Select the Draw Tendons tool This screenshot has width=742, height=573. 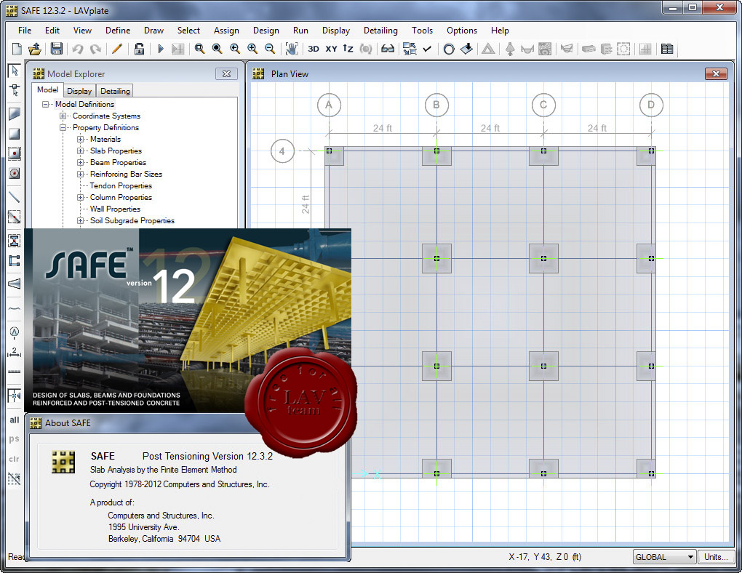(15, 309)
